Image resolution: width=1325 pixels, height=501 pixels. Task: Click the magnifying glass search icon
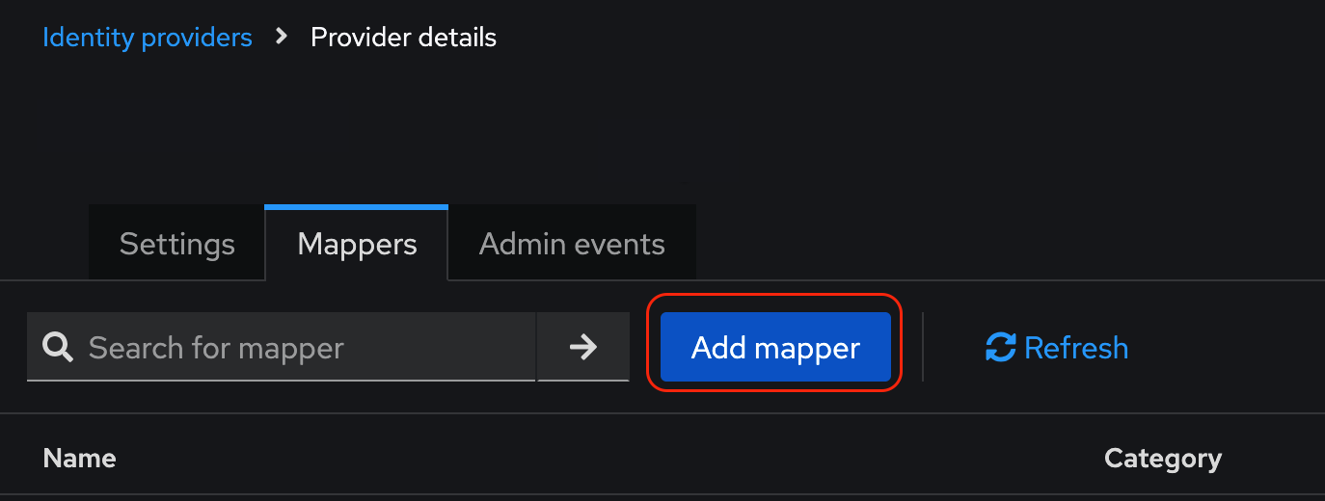59,347
